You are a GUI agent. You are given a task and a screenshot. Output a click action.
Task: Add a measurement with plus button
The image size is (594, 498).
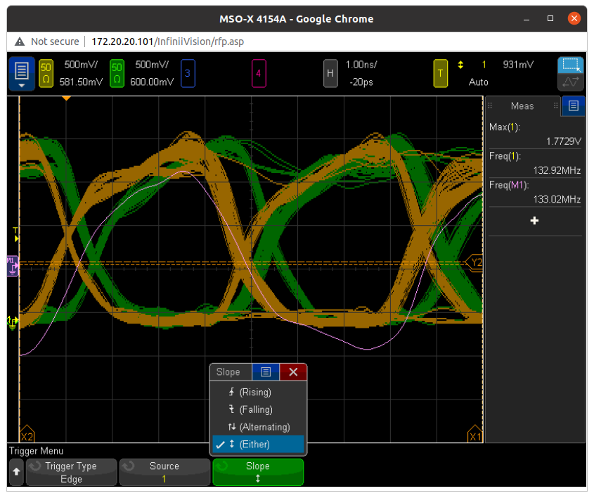(534, 221)
